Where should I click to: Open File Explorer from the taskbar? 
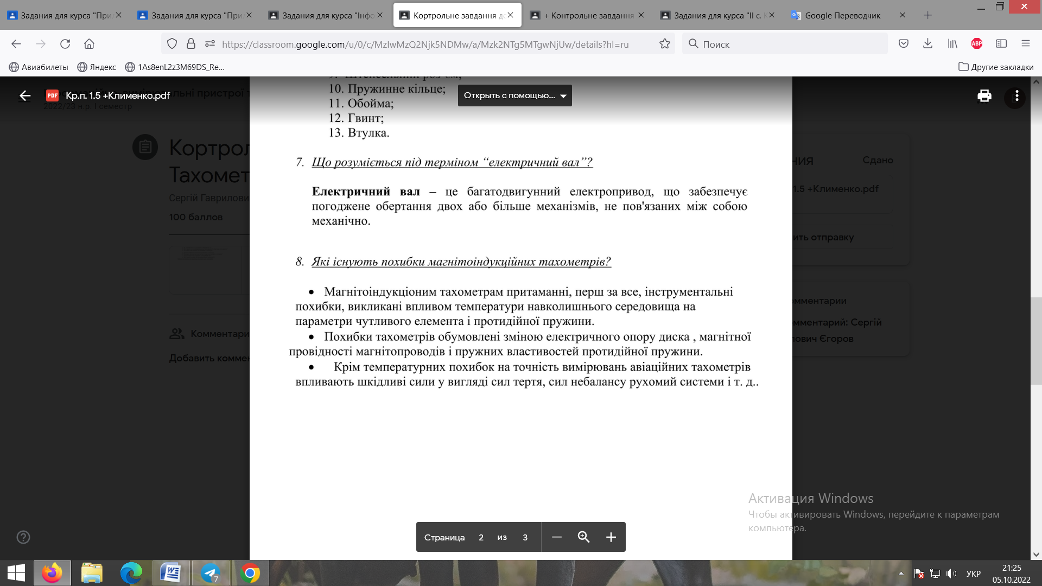tap(92, 573)
